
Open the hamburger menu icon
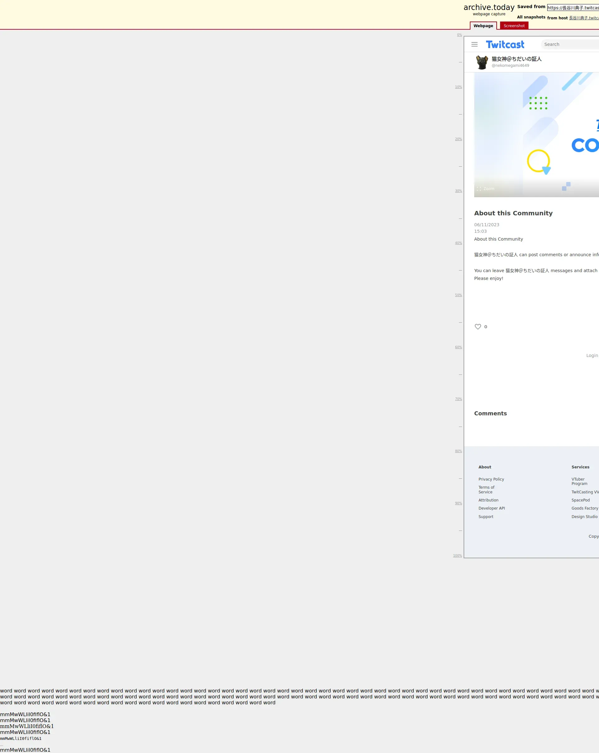475,44
